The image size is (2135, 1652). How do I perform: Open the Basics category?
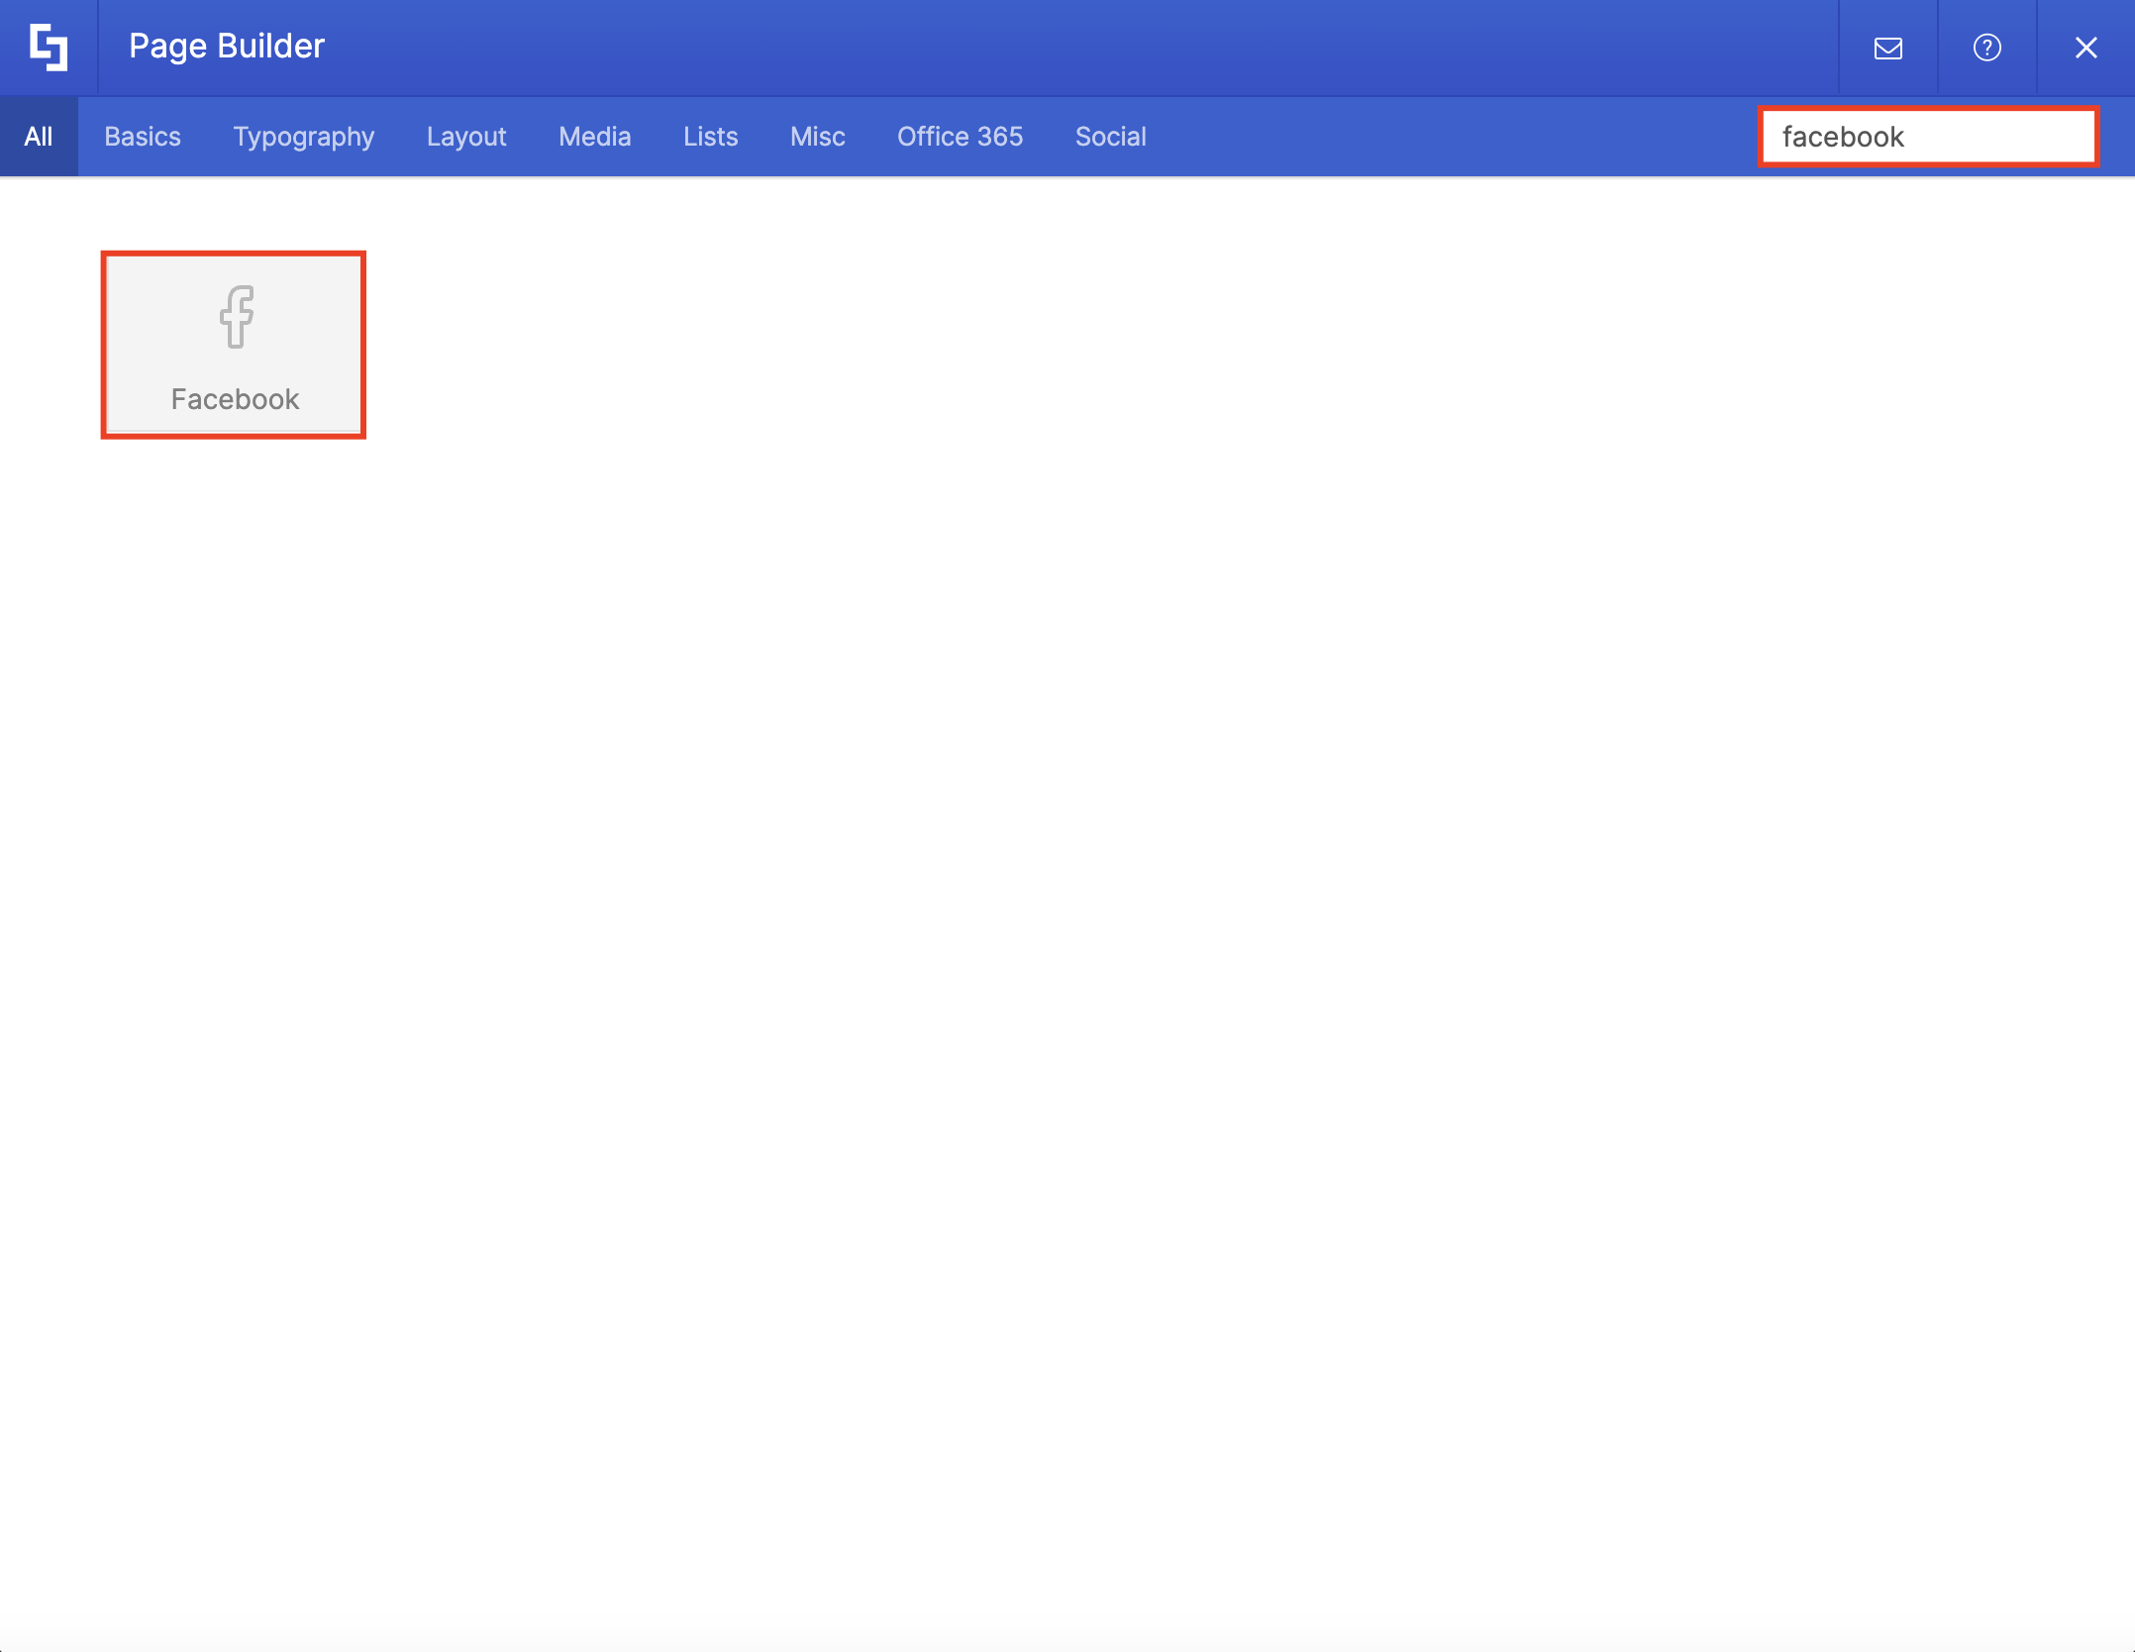coord(143,136)
